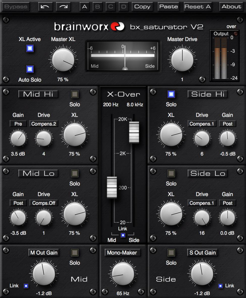This screenshot has width=246, height=298.
Task: Click the Master XL knob
Action: [x=63, y=60]
